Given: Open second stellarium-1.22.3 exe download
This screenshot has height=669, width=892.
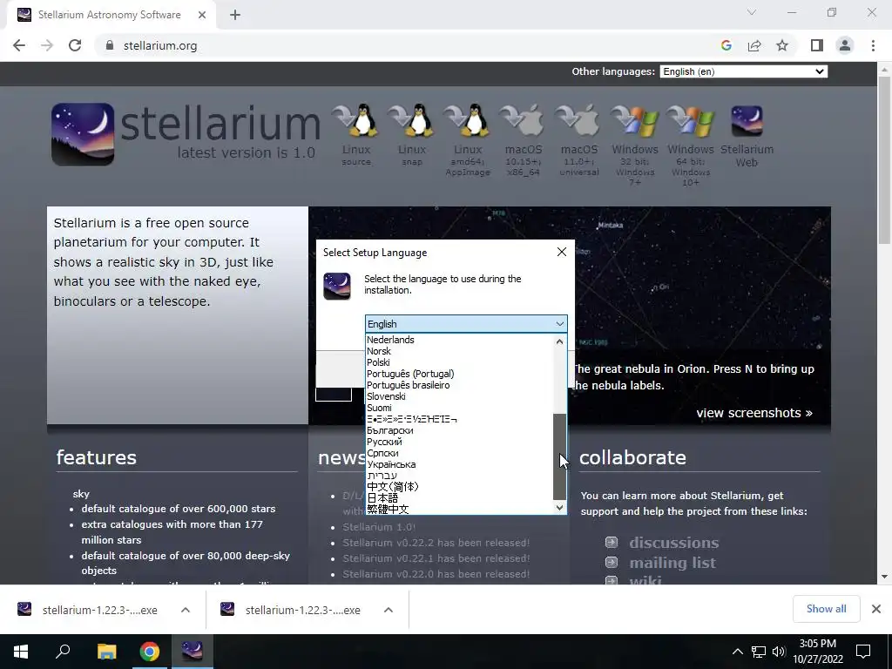Looking at the screenshot, I should point(302,610).
